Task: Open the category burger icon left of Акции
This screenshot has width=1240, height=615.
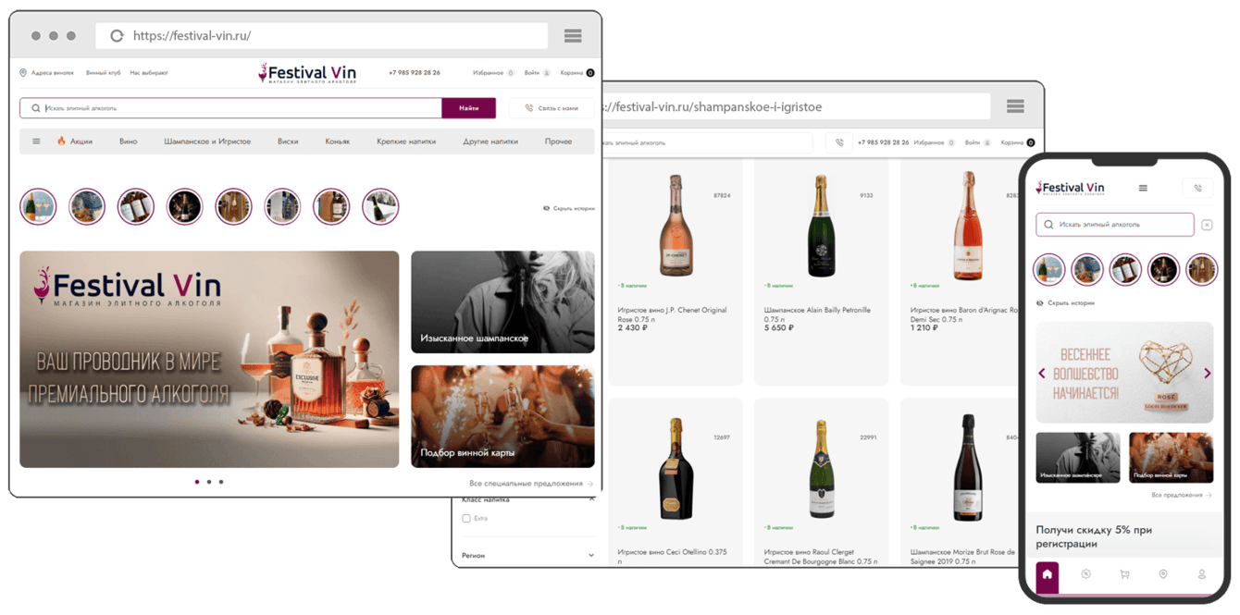Action: (36, 141)
